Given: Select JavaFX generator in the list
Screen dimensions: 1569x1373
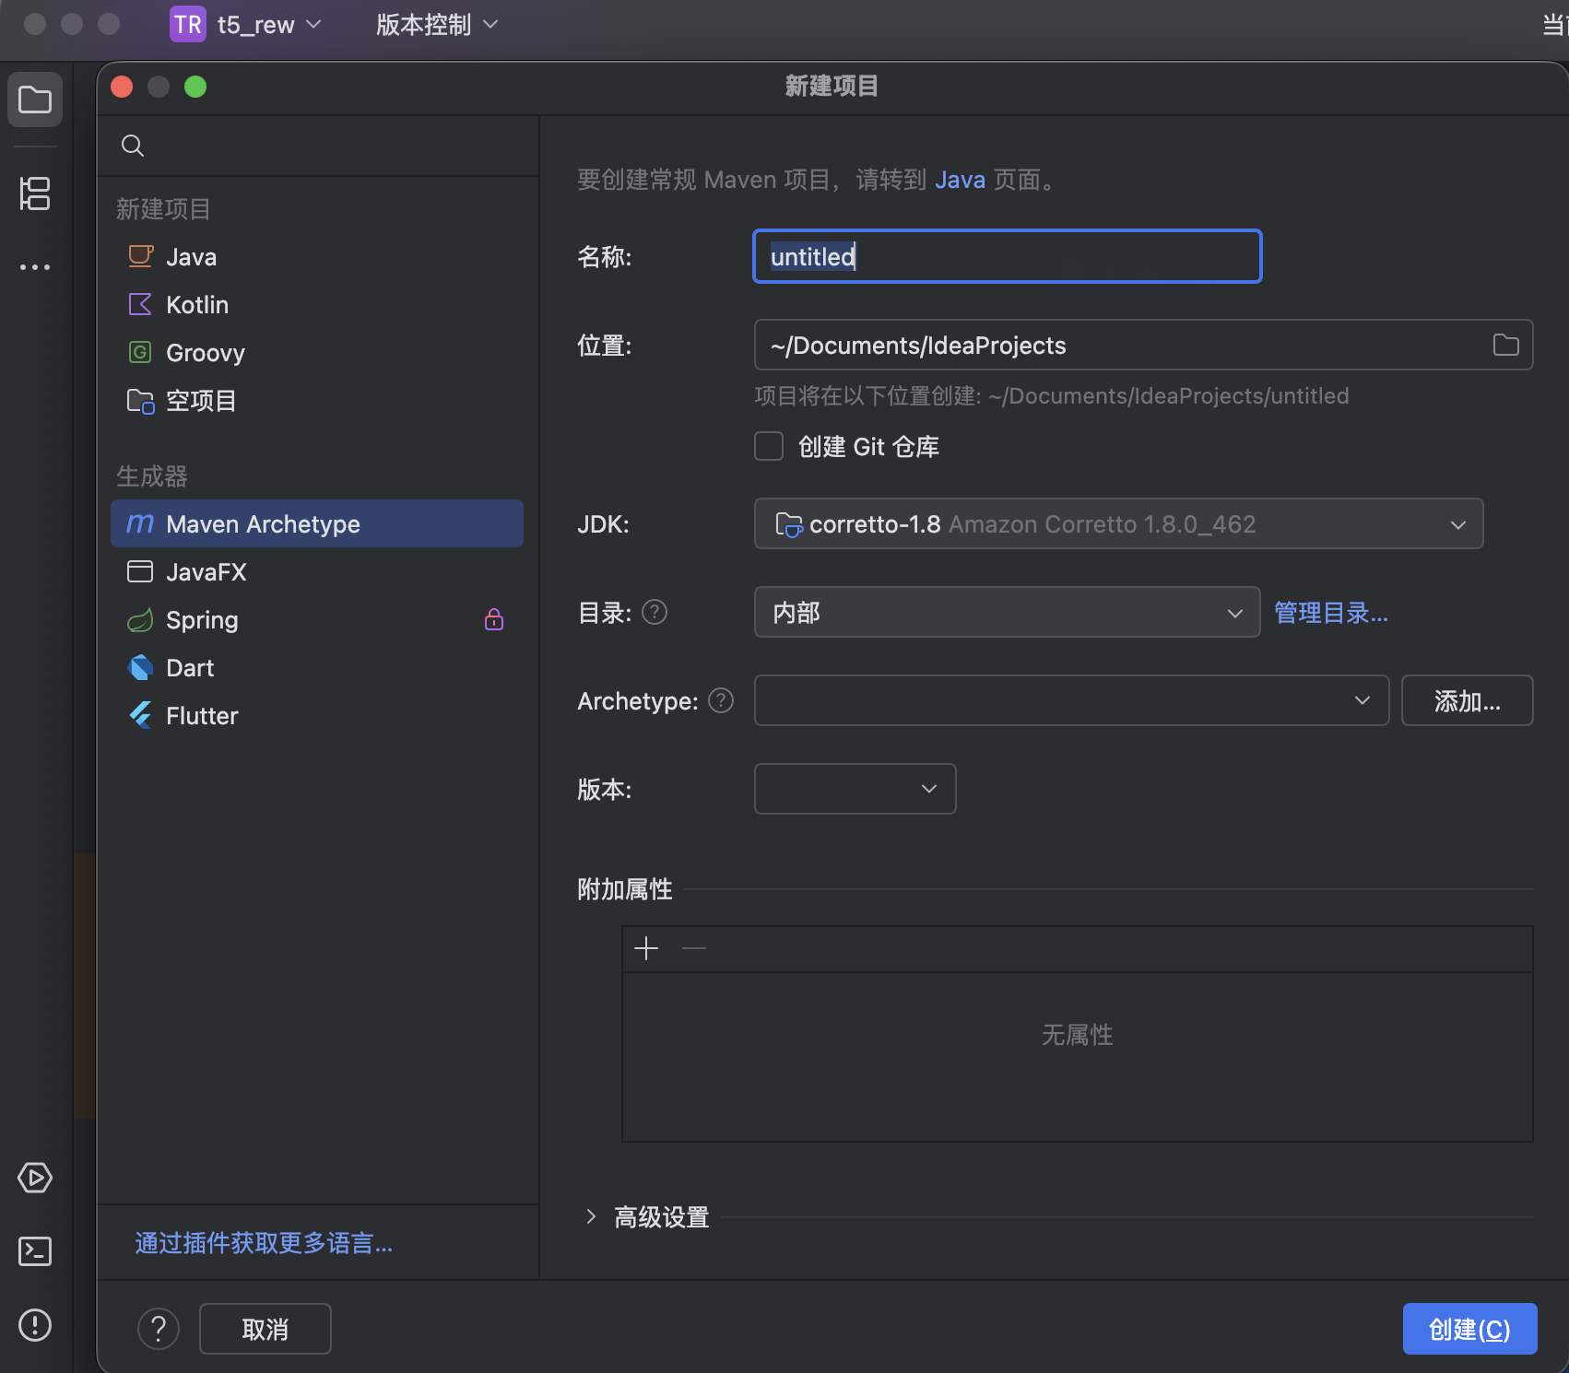Looking at the screenshot, I should click(206, 572).
